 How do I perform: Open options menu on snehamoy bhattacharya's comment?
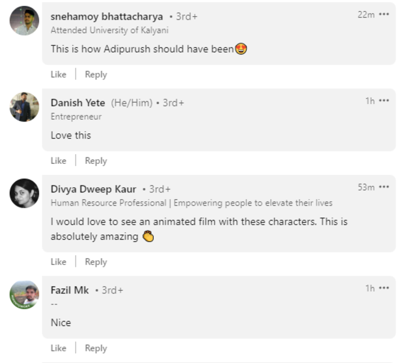[x=384, y=14]
